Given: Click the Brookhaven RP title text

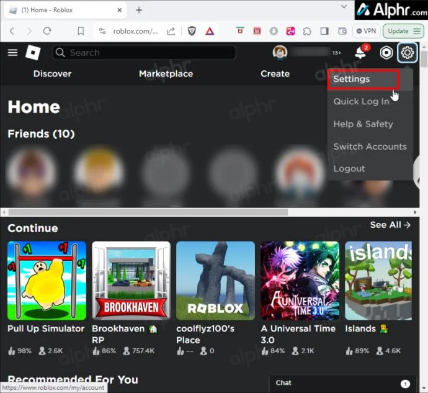Looking at the screenshot, I should [x=125, y=334].
